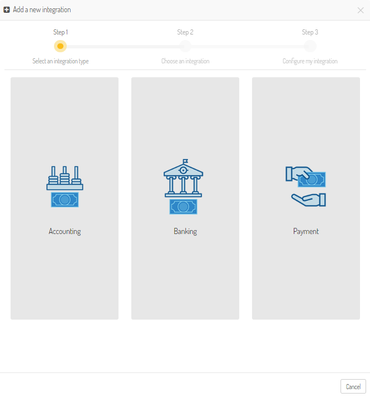370x398 pixels.
Task: Click the Step 1 progress circle
Action: 60,46
